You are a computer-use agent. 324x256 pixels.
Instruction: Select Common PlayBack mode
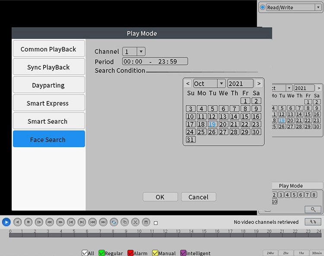(49, 49)
